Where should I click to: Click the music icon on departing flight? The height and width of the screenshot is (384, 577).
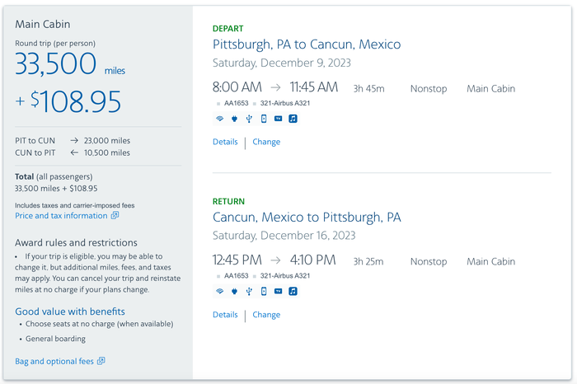click(x=293, y=119)
